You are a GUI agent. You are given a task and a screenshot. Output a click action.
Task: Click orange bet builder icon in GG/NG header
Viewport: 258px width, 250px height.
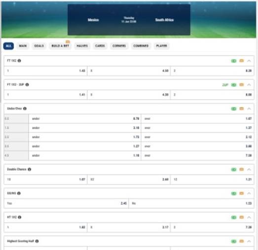click(x=241, y=193)
